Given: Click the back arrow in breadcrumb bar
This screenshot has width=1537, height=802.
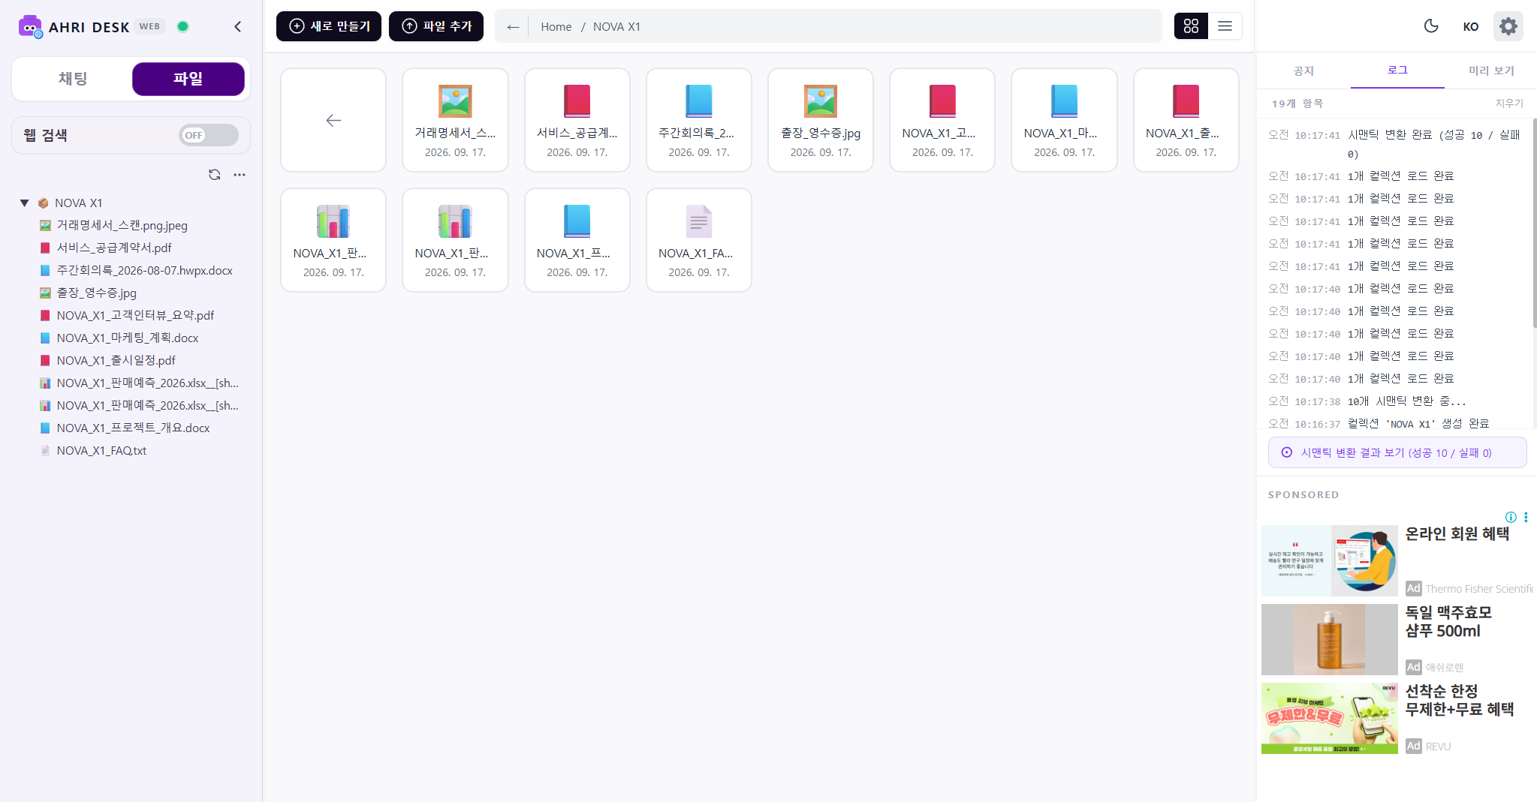Looking at the screenshot, I should (x=513, y=27).
